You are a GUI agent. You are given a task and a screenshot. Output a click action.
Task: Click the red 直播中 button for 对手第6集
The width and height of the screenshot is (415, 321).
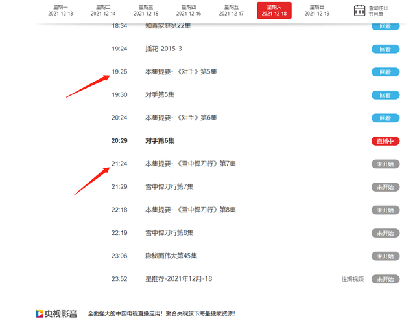pyautogui.click(x=385, y=141)
